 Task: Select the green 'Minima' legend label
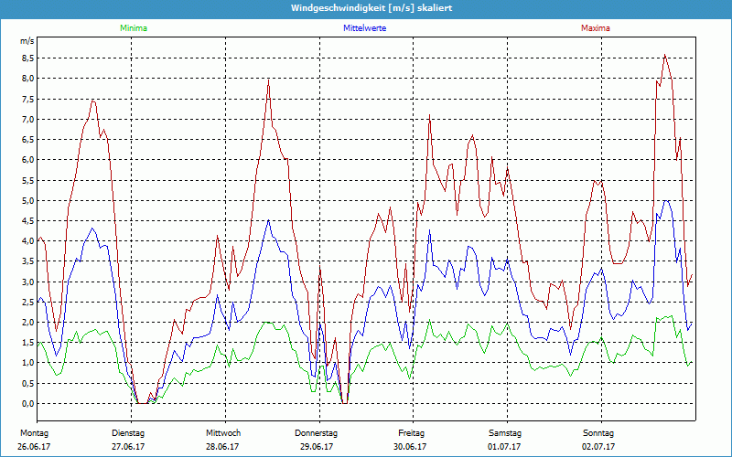(x=134, y=28)
